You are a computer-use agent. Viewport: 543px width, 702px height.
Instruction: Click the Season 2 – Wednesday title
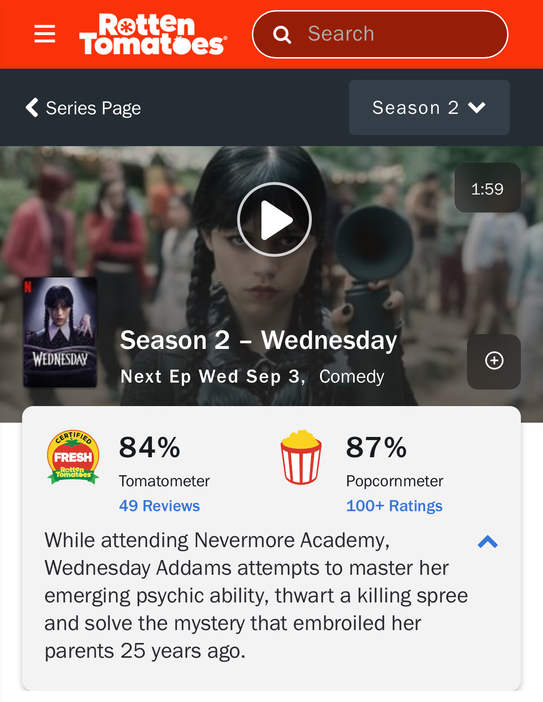tap(258, 340)
